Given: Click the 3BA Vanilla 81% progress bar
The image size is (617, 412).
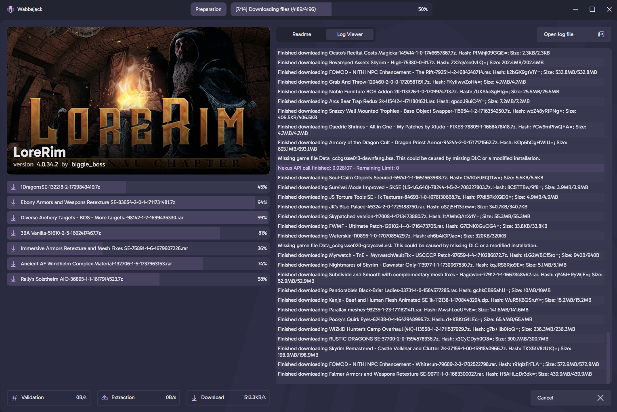Looking at the screenshot, I should tap(138, 233).
